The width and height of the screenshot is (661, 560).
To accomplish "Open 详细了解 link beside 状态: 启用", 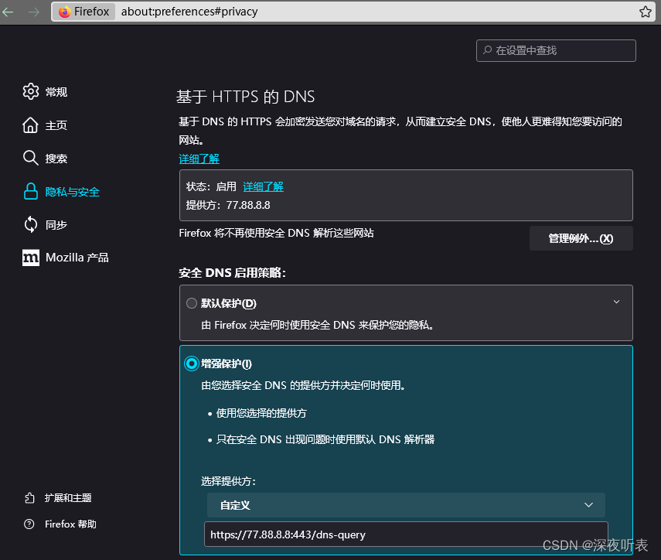I will click(x=263, y=186).
